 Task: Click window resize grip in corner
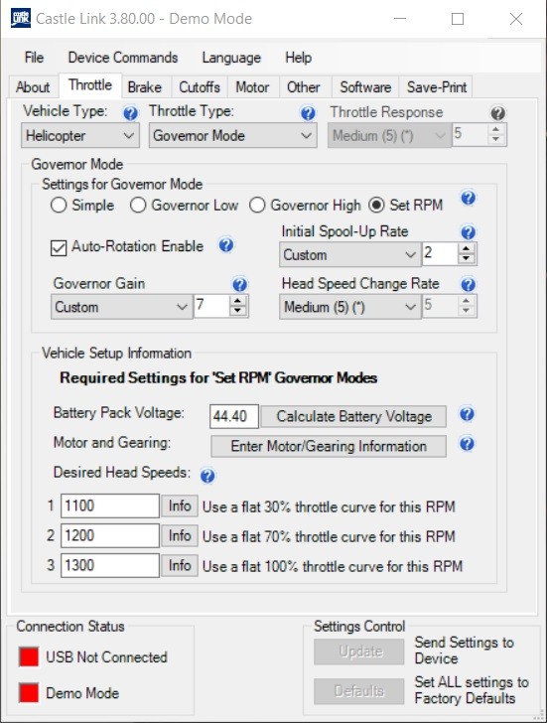click(539, 715)
